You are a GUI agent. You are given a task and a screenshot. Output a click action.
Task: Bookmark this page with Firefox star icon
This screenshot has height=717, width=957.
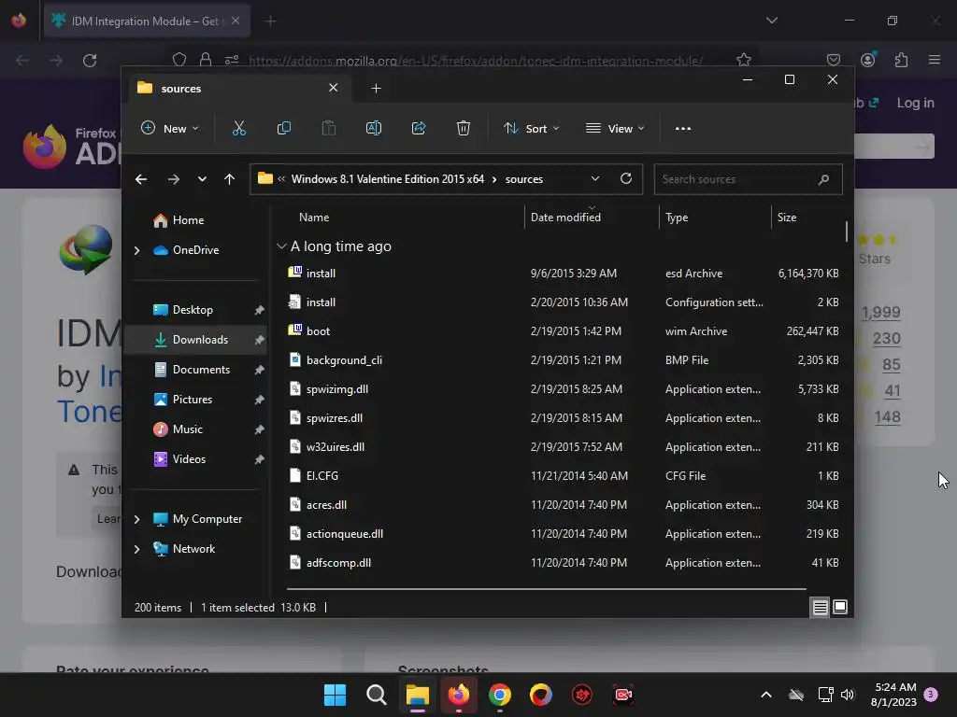tap(743, 60)
